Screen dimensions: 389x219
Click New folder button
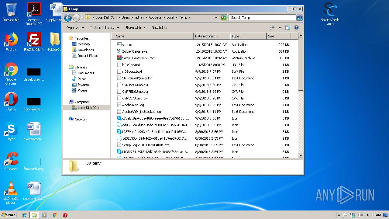[x=160, y=28]
